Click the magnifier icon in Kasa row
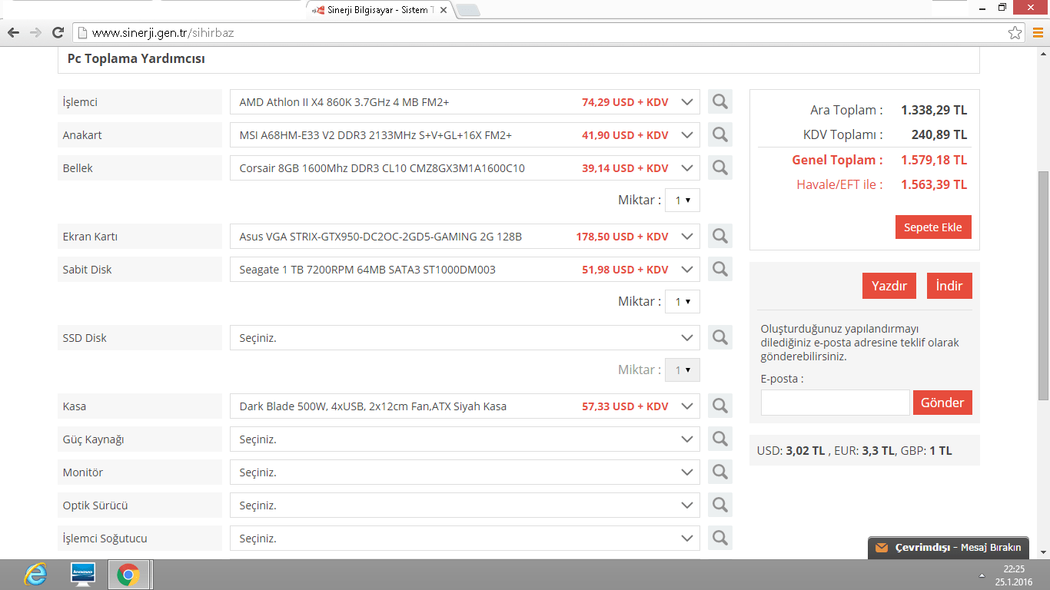The height and width of the screenshot is (590, 1050). click(x=720, y=406)
